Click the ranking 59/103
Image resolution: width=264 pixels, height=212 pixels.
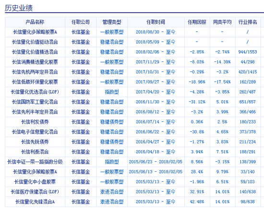[248, 182]
